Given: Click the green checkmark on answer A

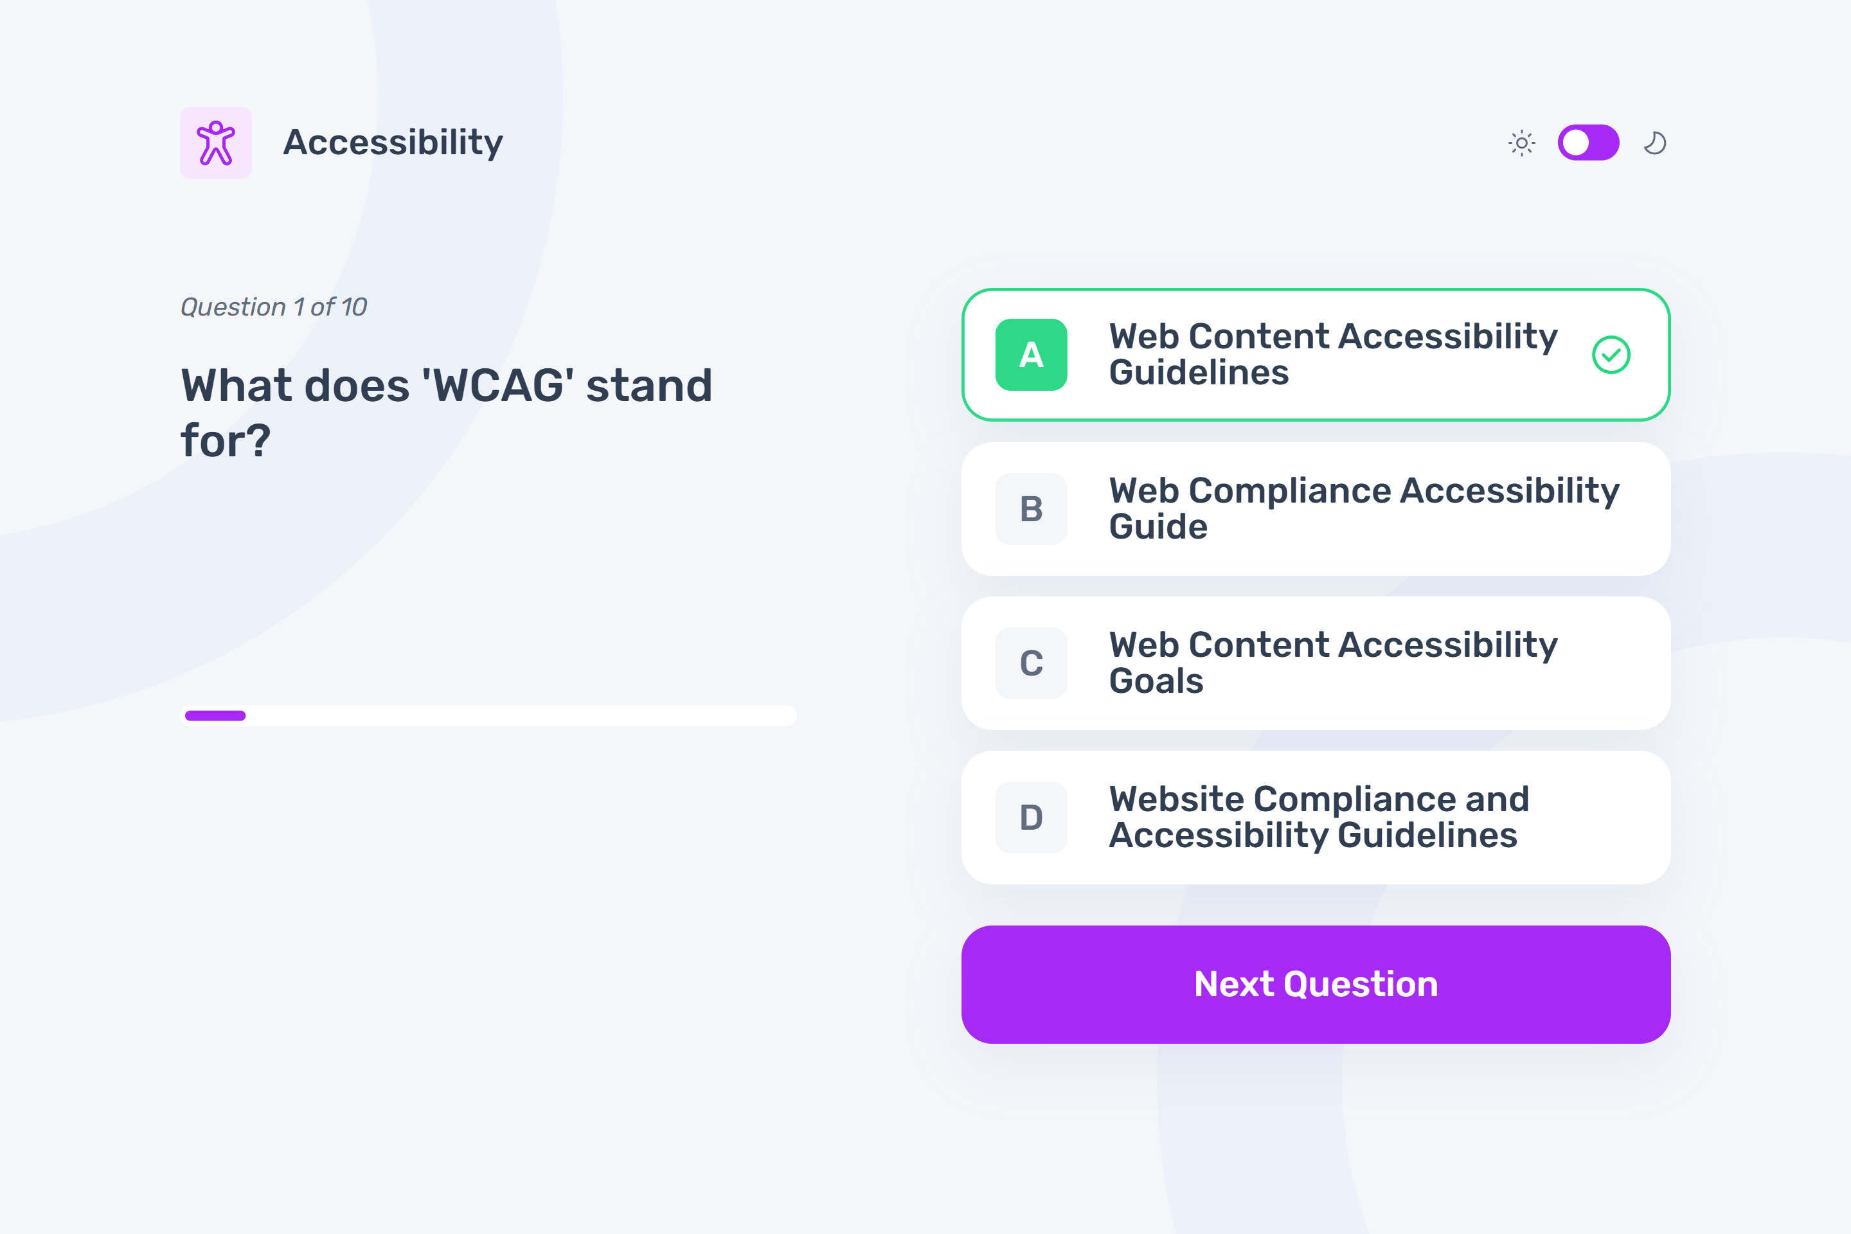Looking at the screenshot, I should [x=1611, y=355].
